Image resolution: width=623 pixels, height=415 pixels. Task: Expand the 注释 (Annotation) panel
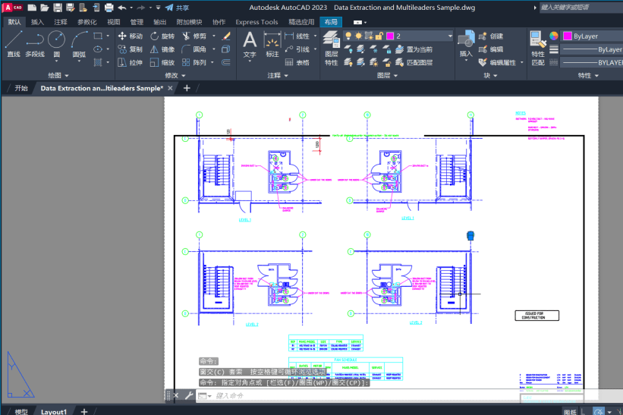pyautogui.click(x=277, y=75)
